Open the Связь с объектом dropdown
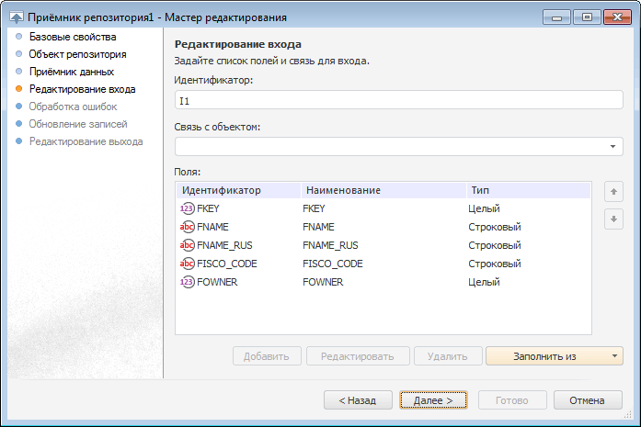This screenshot has height=427, width=641. point(612,147)
